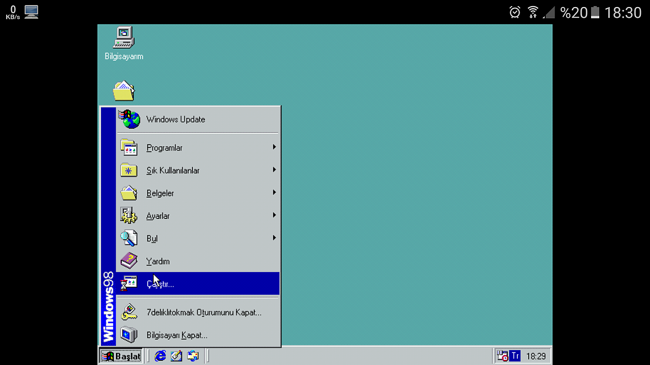650x365 pixels.
Task: Click the taskbar clock showing 18:29
Action: (x=536, y=356)
